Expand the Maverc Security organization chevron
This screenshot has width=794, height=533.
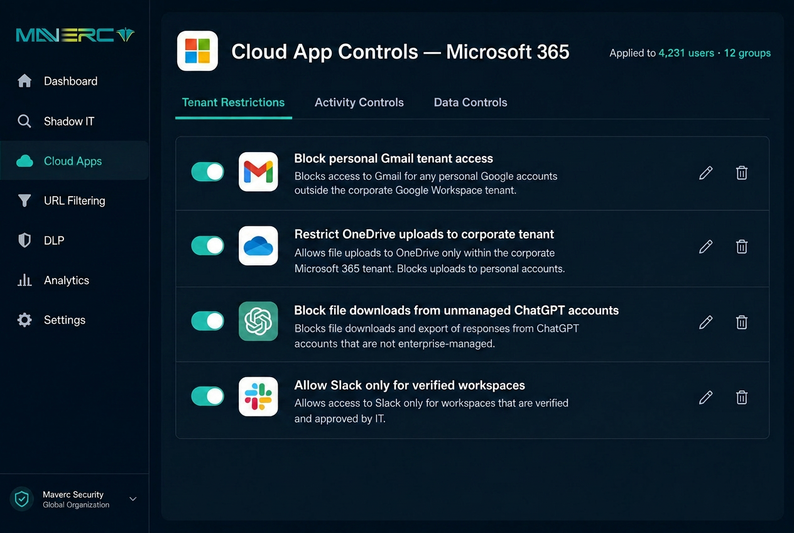133,499
